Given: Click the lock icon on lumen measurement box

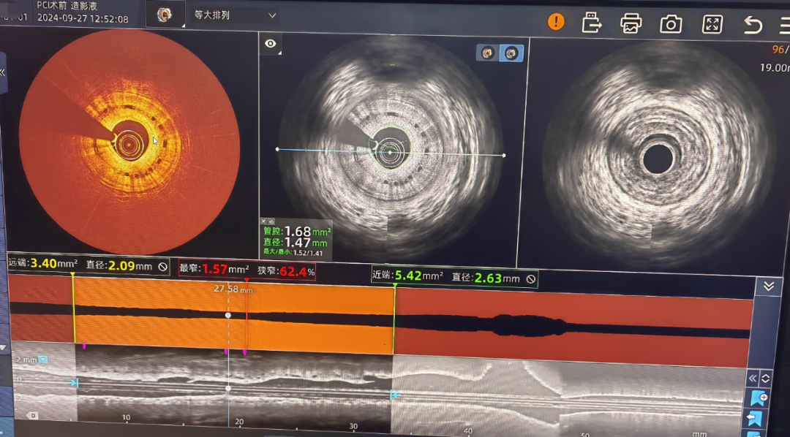Looking at the screenshot, I should point(271,221).
